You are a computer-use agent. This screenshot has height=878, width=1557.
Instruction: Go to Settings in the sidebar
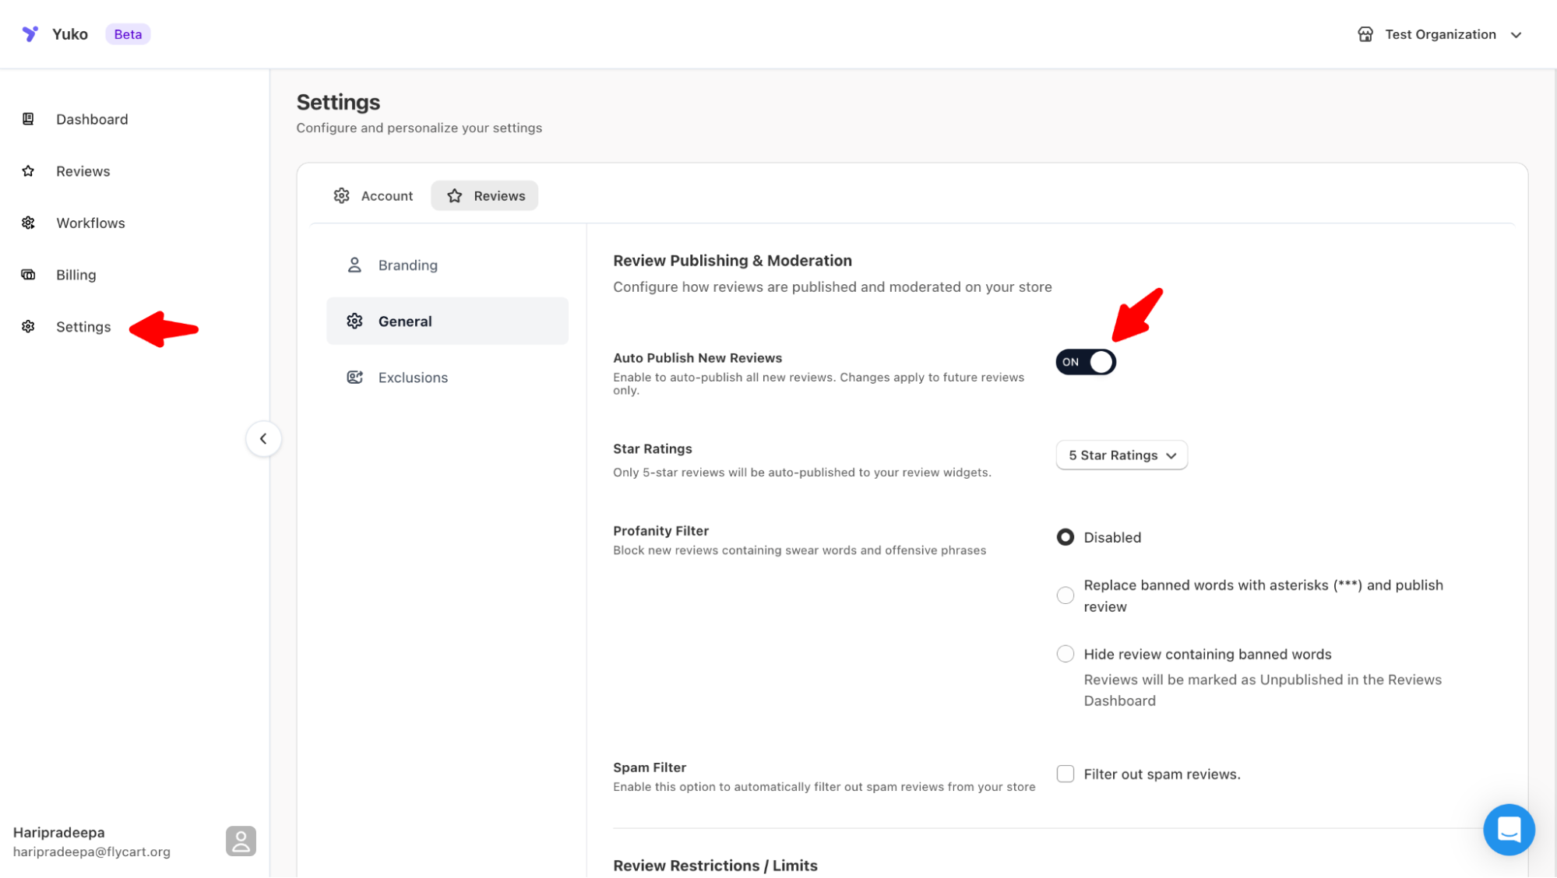coord(83,327)
